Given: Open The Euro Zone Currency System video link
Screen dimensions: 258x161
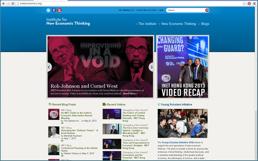Looking at the screenshot, I should click(135, 132).
